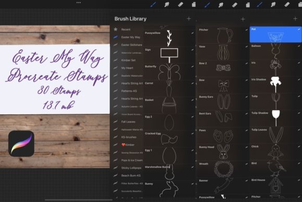Click the small brush icon right of Pitcher
The image size is (302, 202).
point(246,30)
